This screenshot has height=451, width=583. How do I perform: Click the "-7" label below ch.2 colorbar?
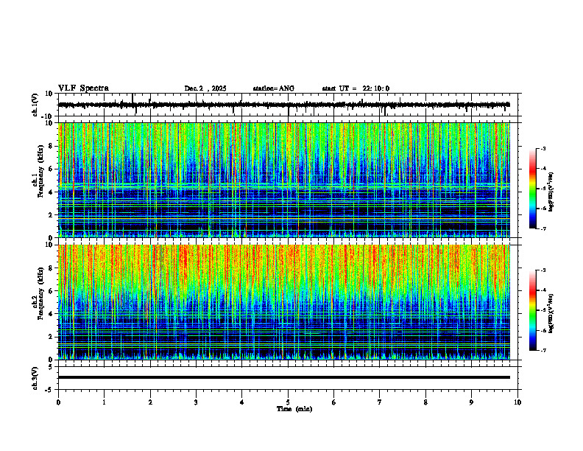pyautogui.click(x=543, y=350)
